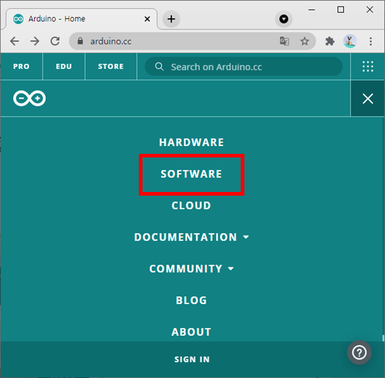Open the CLOUD menu item
The image size is (385, 378).
point(192,205)
